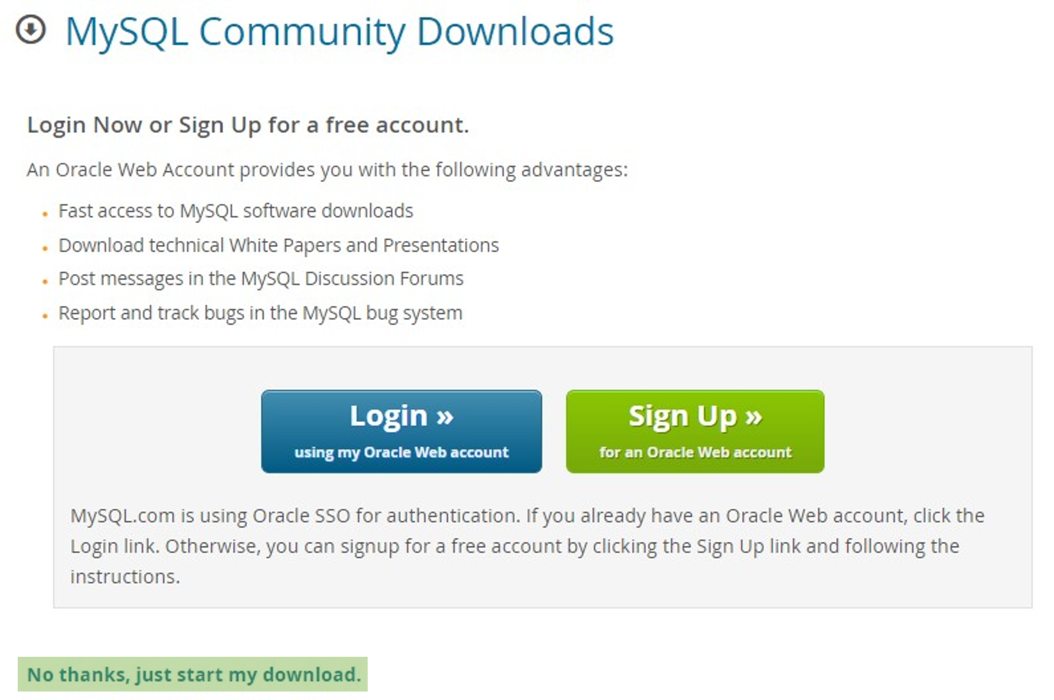Click Fast access to MySQL software downloads
Image resolution: width=1054 pixels, height=700 pixels.
pyautogui.click(x=236, y=211)
